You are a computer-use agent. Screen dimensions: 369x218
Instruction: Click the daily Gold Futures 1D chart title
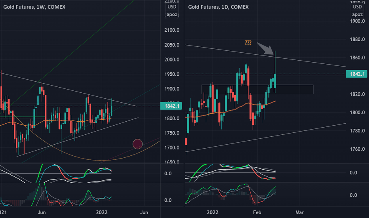point(219,7)
